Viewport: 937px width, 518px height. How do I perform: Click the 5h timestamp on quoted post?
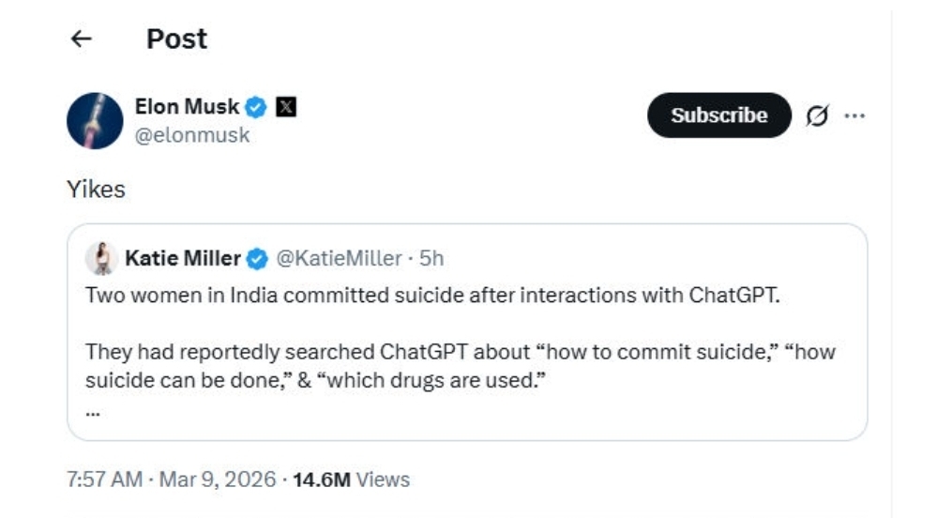click(x=431, y=258)
